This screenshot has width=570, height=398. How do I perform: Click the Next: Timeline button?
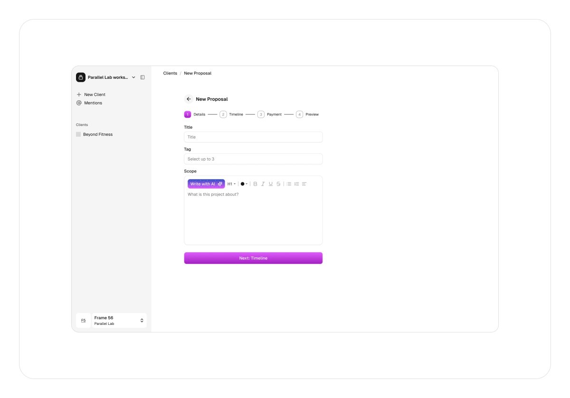(253, 258)
